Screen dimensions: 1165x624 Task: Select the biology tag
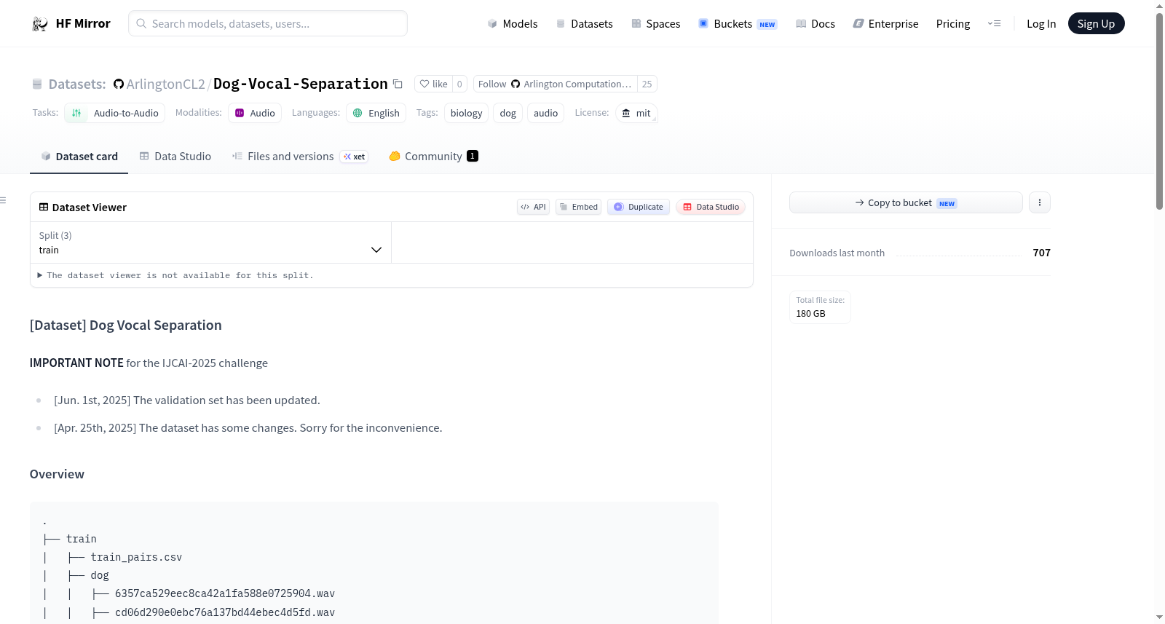466,113
